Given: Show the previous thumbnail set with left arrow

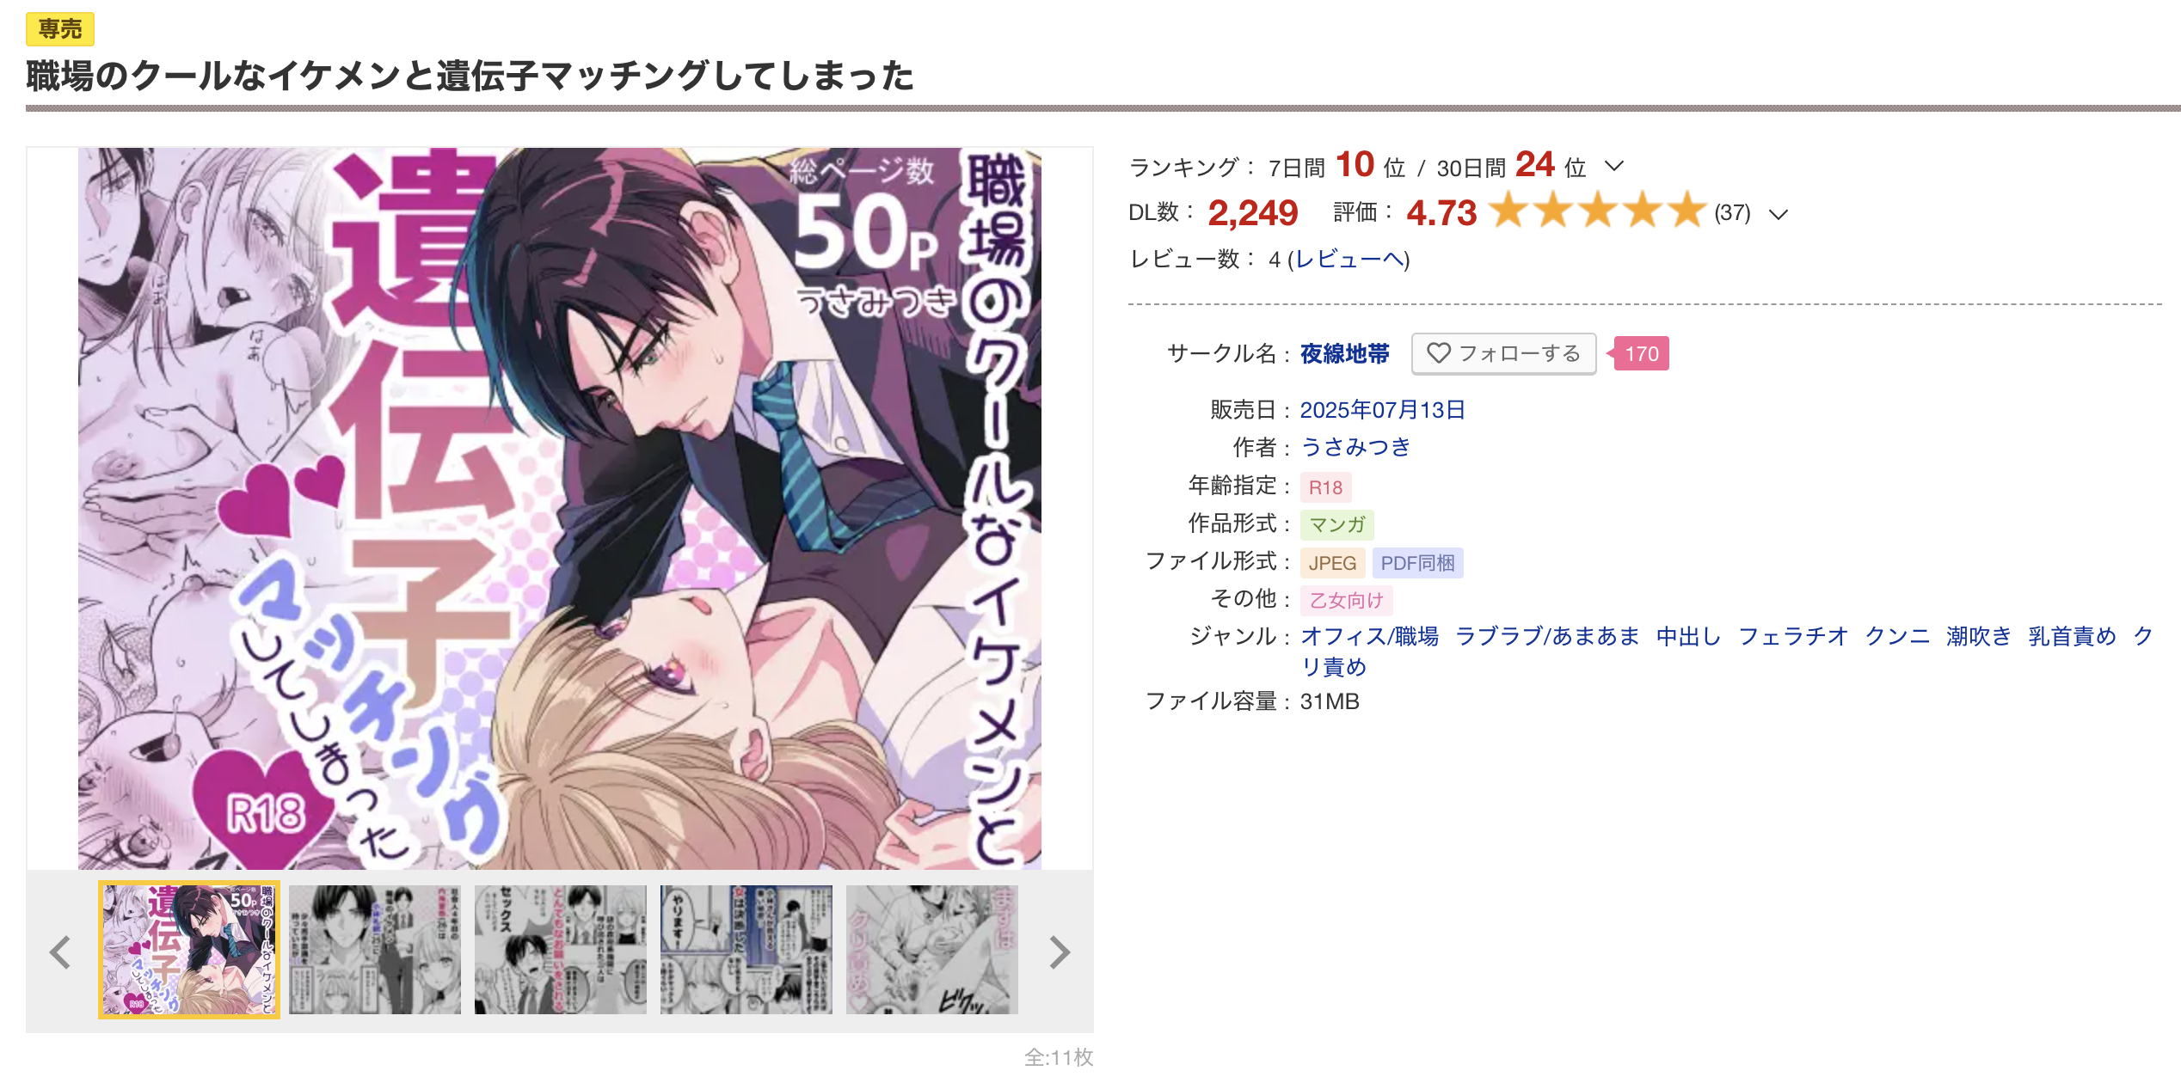Looking at the screenshot, I should click(x=60, y=951).
